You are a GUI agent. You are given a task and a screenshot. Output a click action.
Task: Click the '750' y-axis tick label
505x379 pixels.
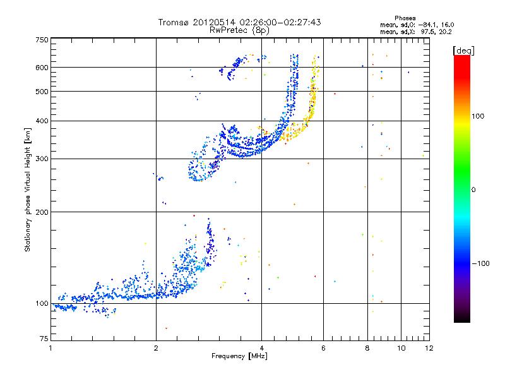[42, 40]
